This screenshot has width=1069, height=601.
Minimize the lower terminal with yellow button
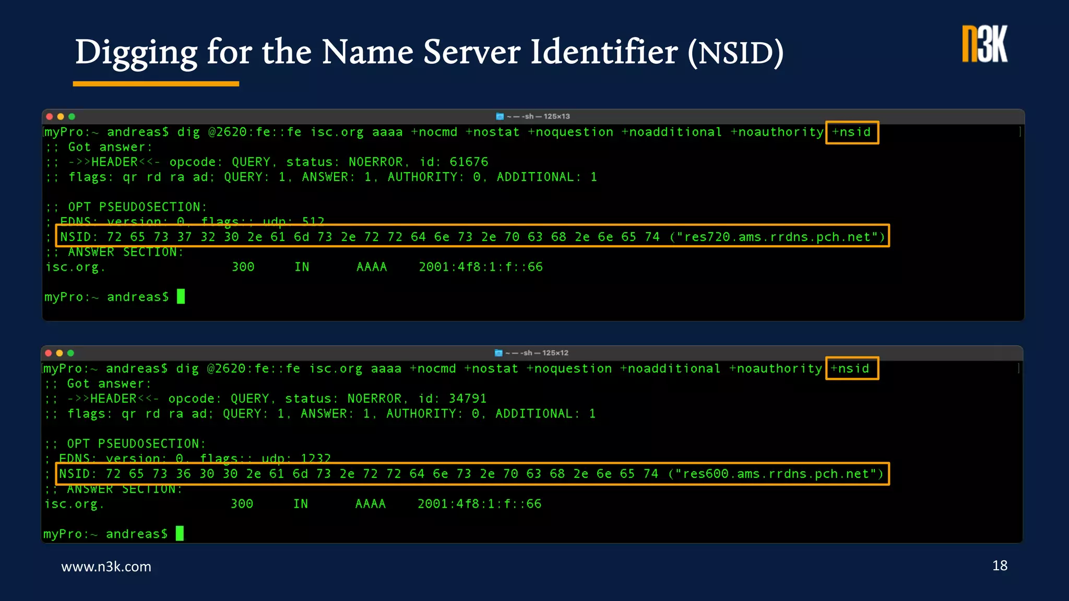[x=60, y=353]
